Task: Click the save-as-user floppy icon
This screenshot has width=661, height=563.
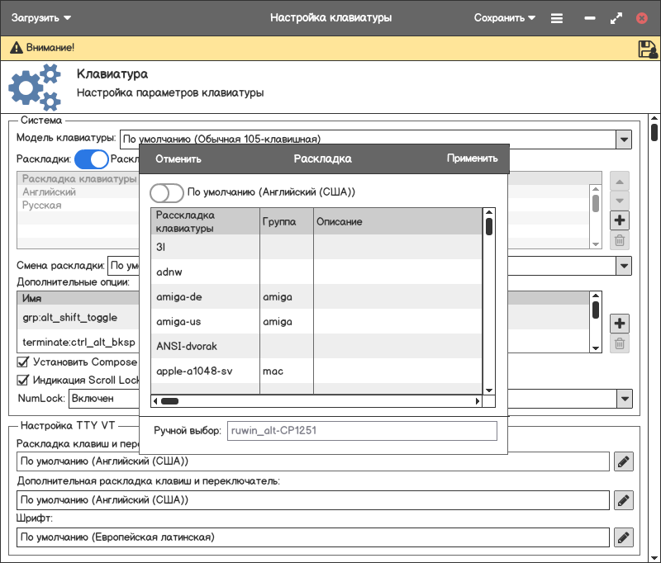Action: click(647, 49)
